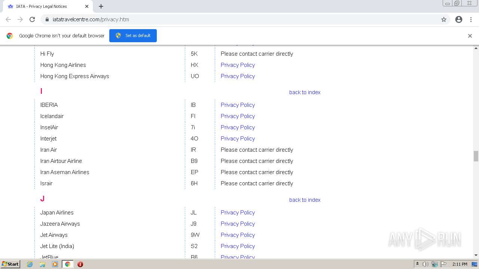
Task: Open a new tab with plus icon
Action: point(101,6)
